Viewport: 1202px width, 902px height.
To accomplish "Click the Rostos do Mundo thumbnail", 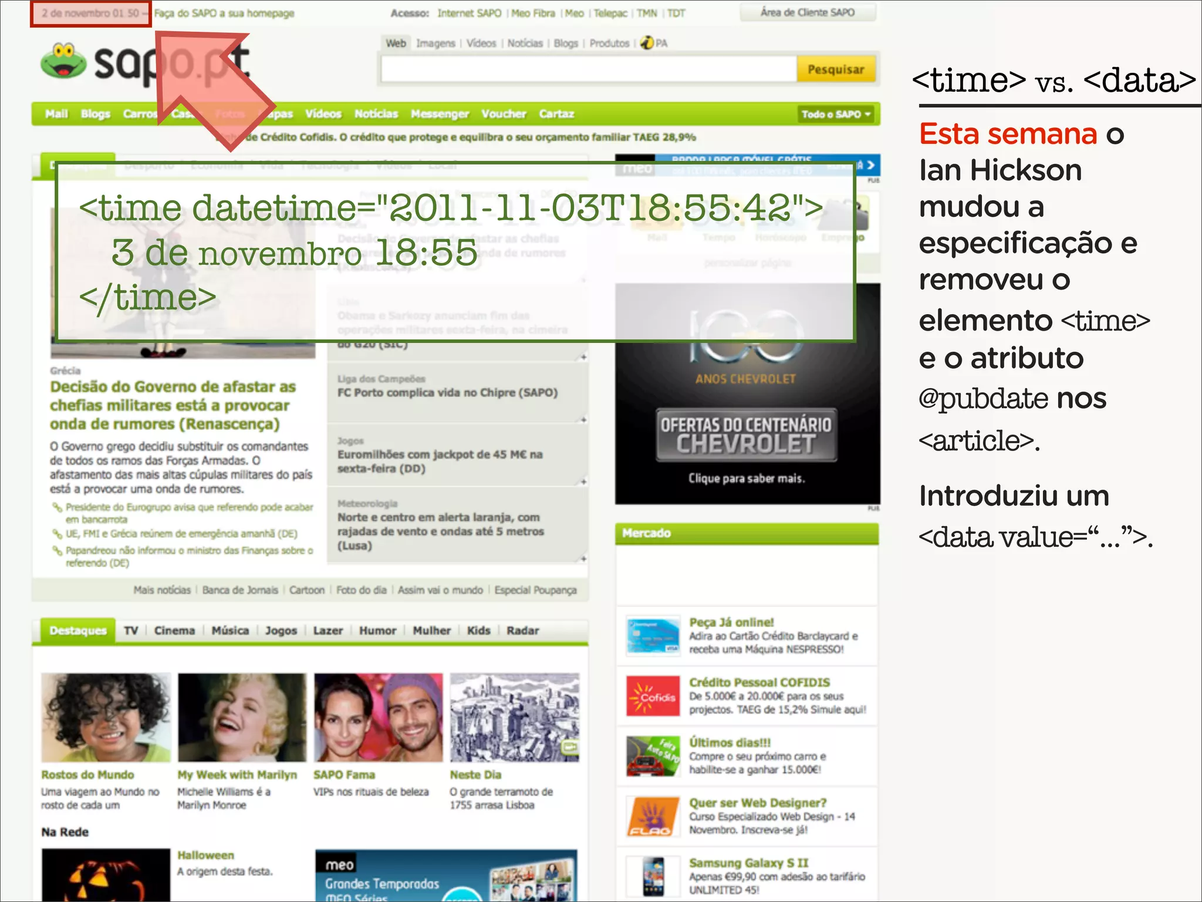I will (106, 717).
